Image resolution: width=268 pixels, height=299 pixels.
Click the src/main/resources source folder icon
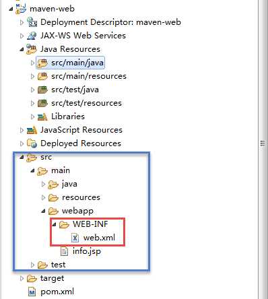point(42,76)
